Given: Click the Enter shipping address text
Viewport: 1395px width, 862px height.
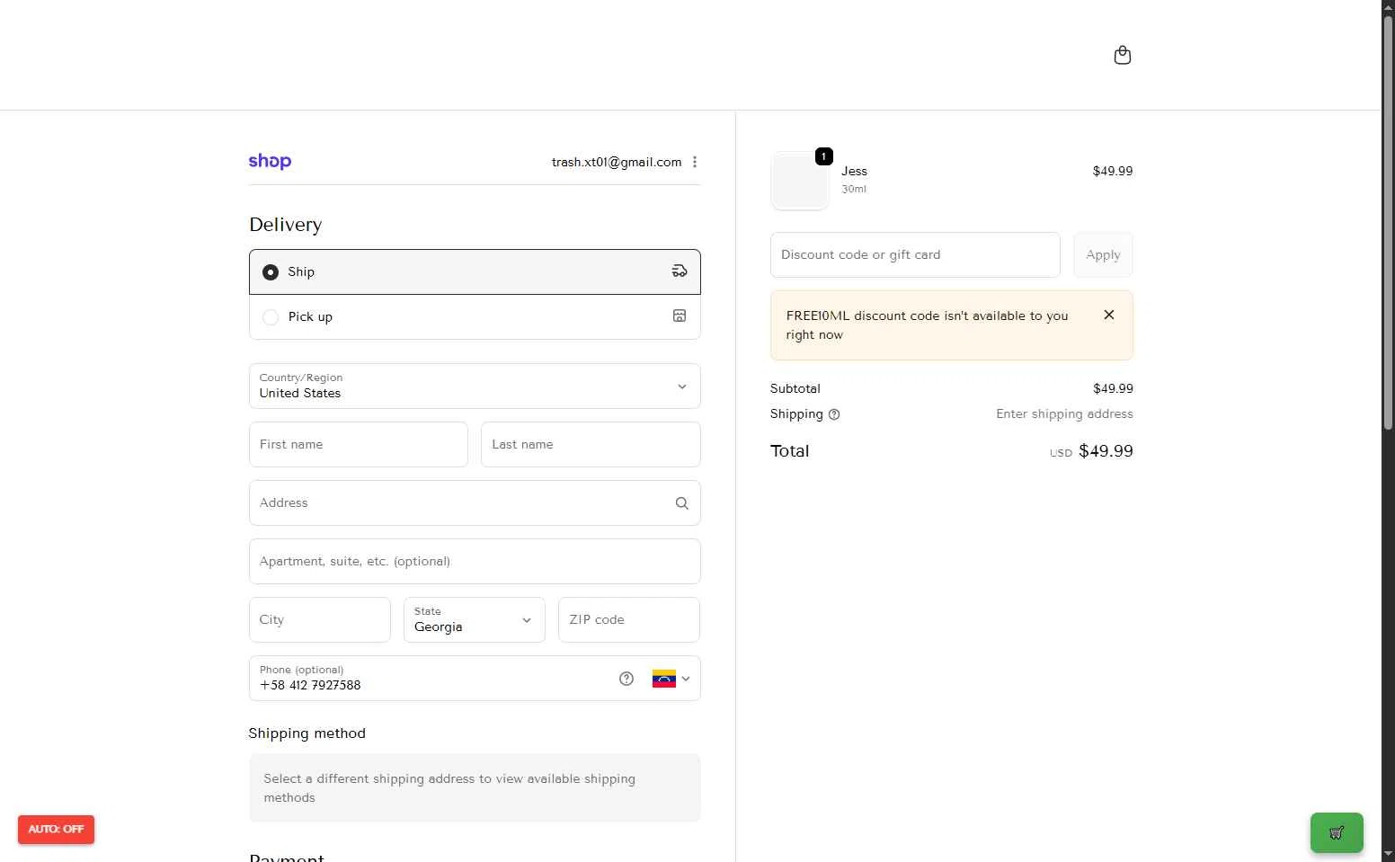Looking at the screenshot, I should 1064,414.
